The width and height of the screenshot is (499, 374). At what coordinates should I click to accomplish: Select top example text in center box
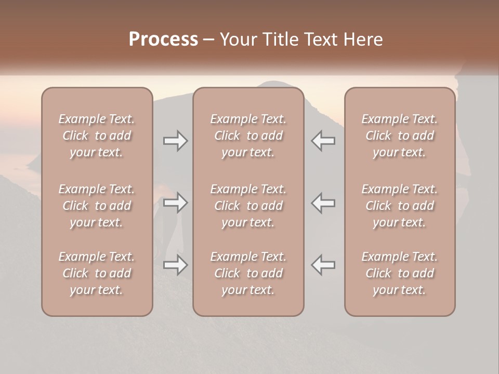click(248, 136)
